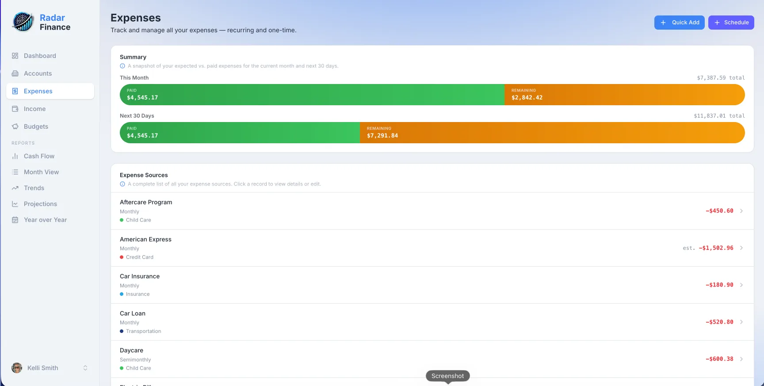764x386 pixels.
Task: Click the plus icon in Schedule
Action: (x=717, y=23)
